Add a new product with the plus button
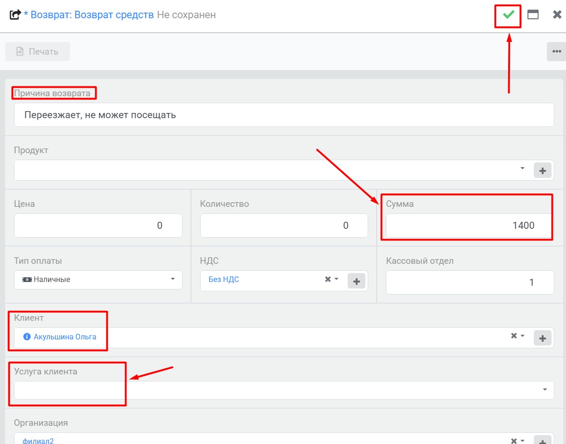 tap(542, 171)
